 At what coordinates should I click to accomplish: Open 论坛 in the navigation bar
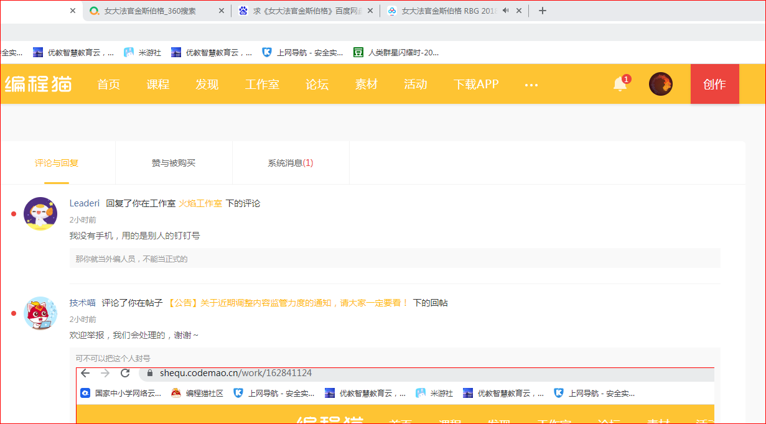tap(317, 85)
